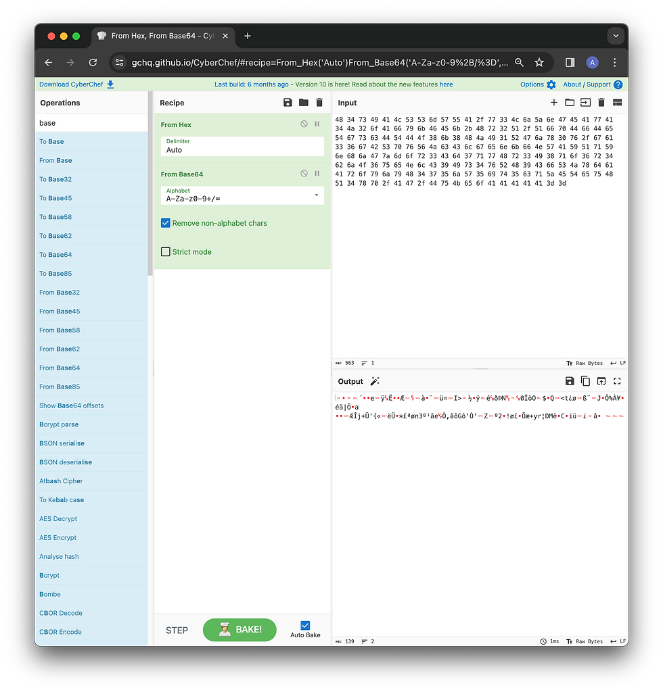The height and width of the screenshot is (692, 663).
Task: Choose the AES Decrypt operation
Action: click(91, 518)
